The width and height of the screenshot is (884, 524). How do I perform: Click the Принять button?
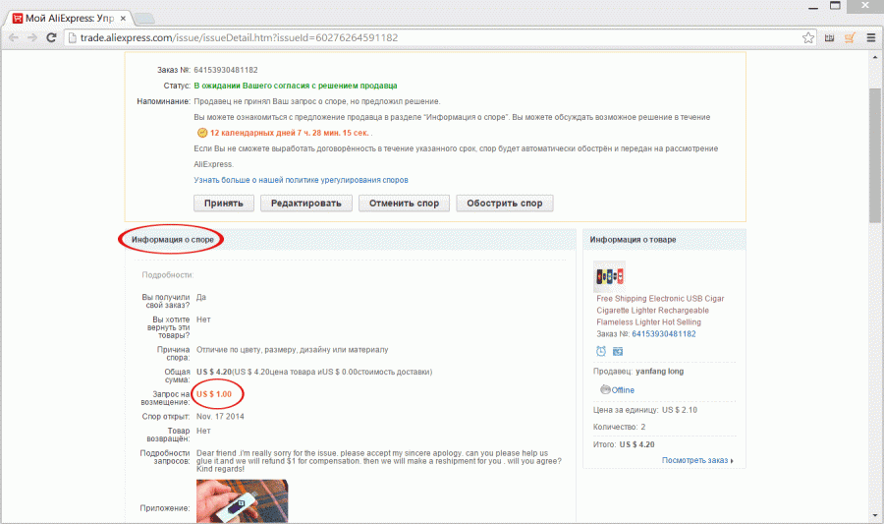point(224,204)
